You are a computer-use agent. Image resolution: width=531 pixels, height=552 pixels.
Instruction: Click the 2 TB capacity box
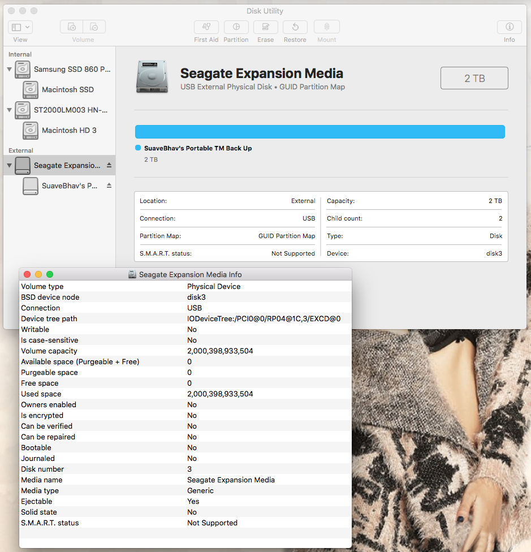(x=474, y=78)
